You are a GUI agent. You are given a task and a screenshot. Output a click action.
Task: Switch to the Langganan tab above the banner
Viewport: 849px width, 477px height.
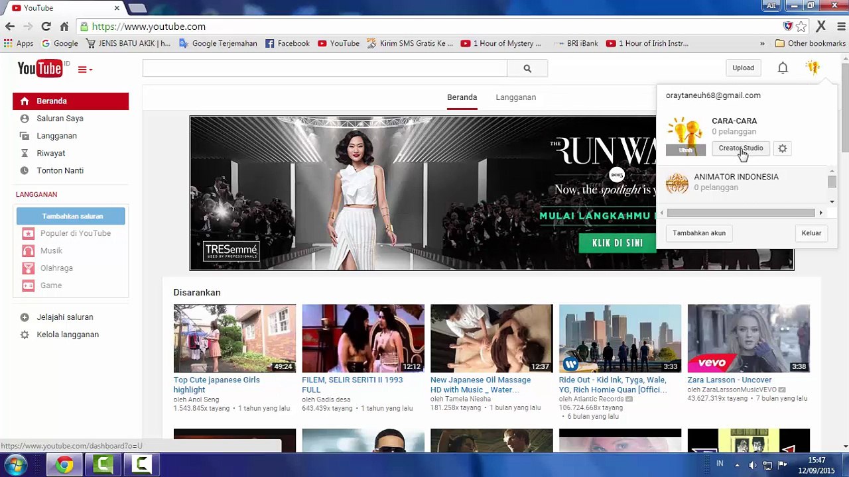pos(515,97)
